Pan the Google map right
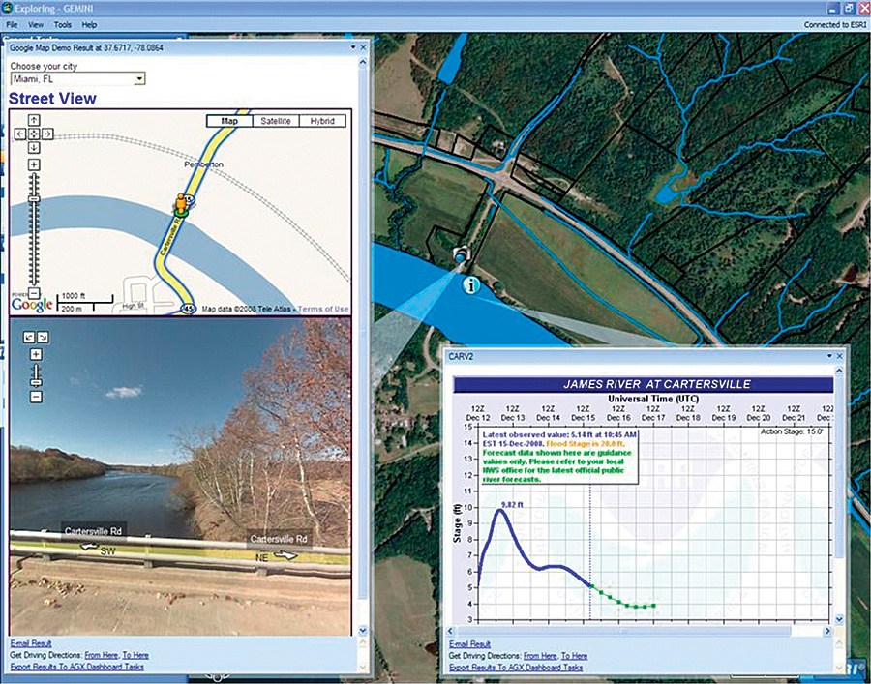This screenshot has height=684, width=871. coord(47,134)
